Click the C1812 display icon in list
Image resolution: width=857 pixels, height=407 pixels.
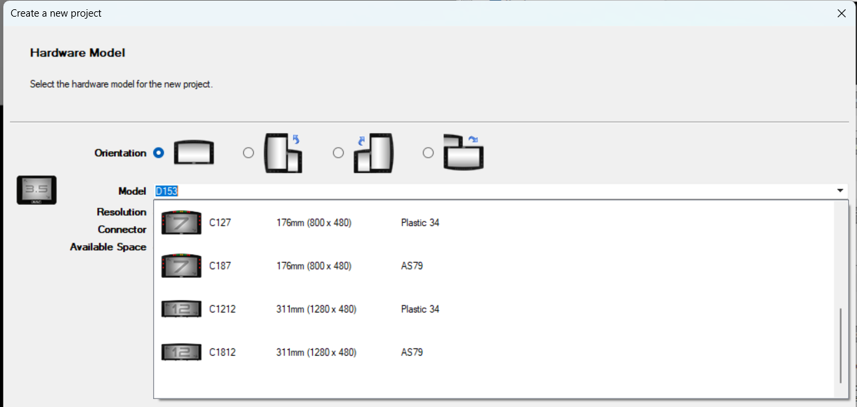(x=181, y=352)
